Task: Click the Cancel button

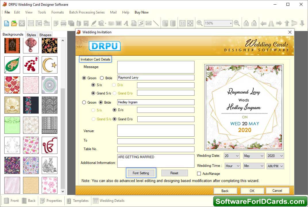Action: [x=277, y=191]
